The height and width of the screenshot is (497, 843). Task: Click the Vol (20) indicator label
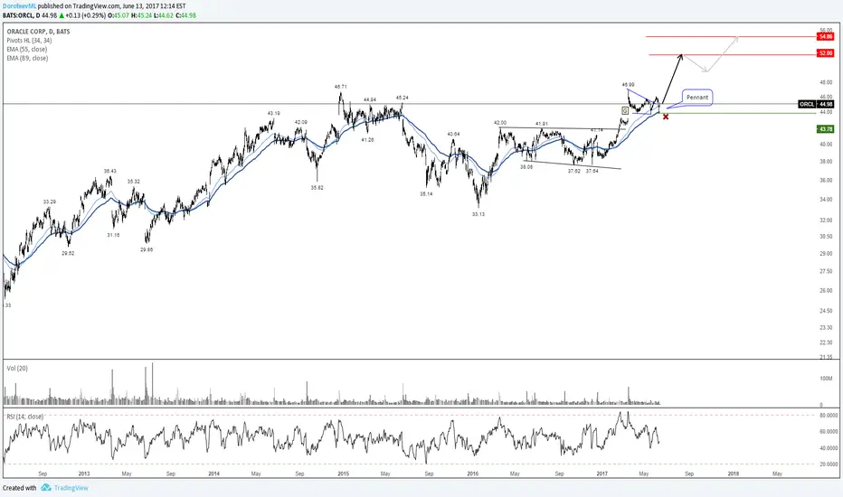[x=17, y=369]
